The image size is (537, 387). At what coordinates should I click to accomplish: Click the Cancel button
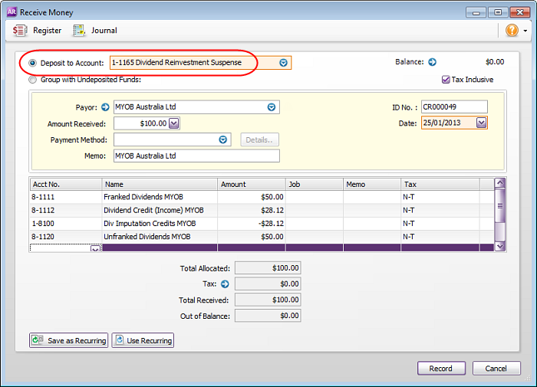click(x=496, y=368)
